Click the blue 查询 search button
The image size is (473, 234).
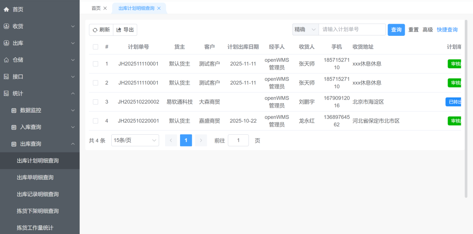(396, 30)
